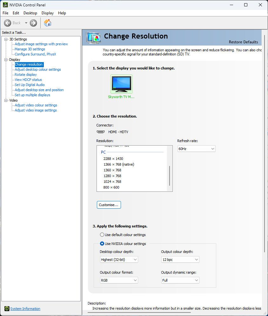Select the Skyworth TV monitor thumbnail

[x=121, y=84]
